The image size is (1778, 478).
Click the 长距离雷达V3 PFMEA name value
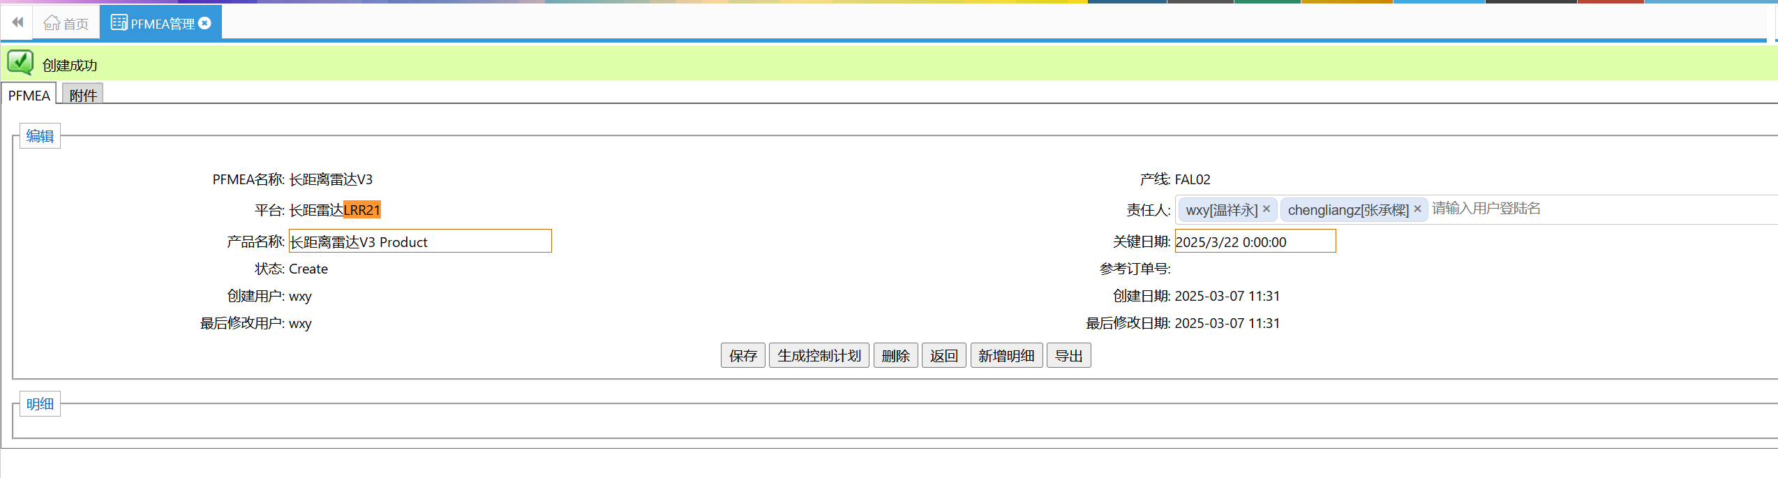[331, 179]
